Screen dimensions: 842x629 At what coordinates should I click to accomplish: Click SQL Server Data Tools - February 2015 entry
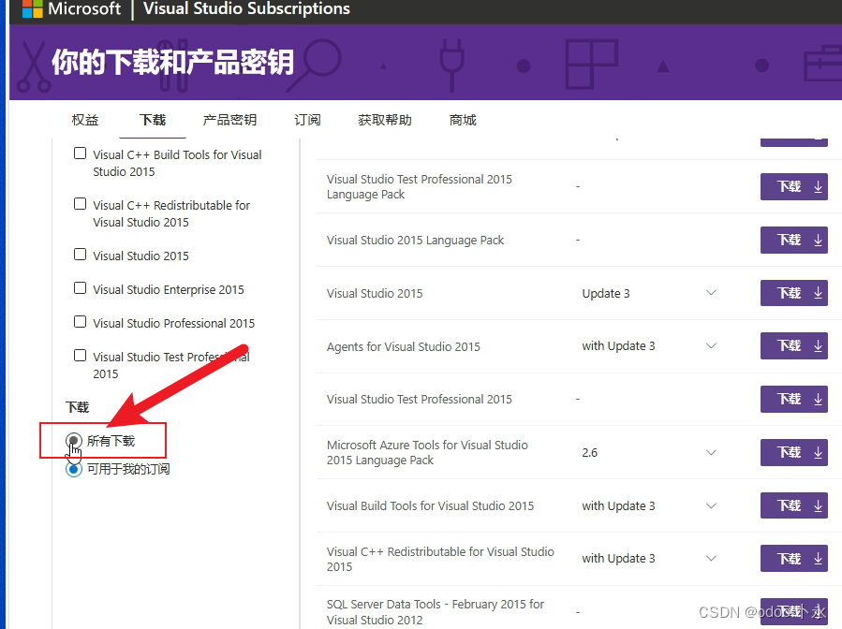[x=435, y=612]
